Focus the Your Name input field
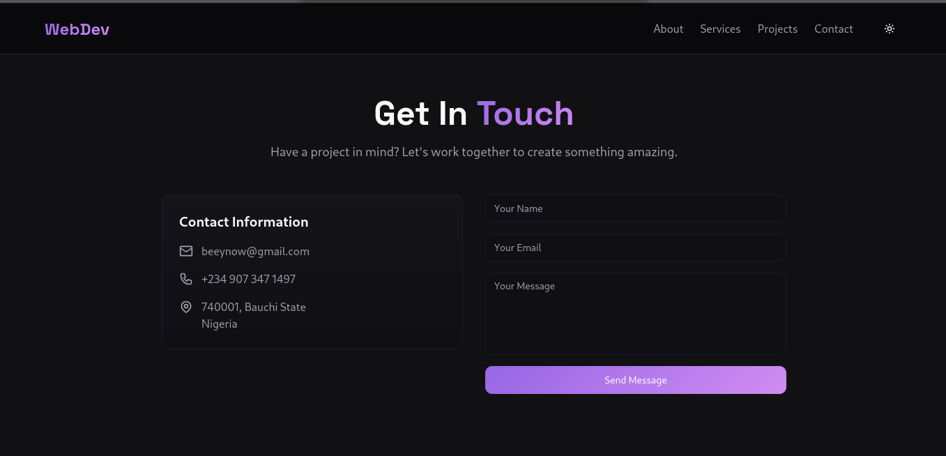 pos(636,208)
